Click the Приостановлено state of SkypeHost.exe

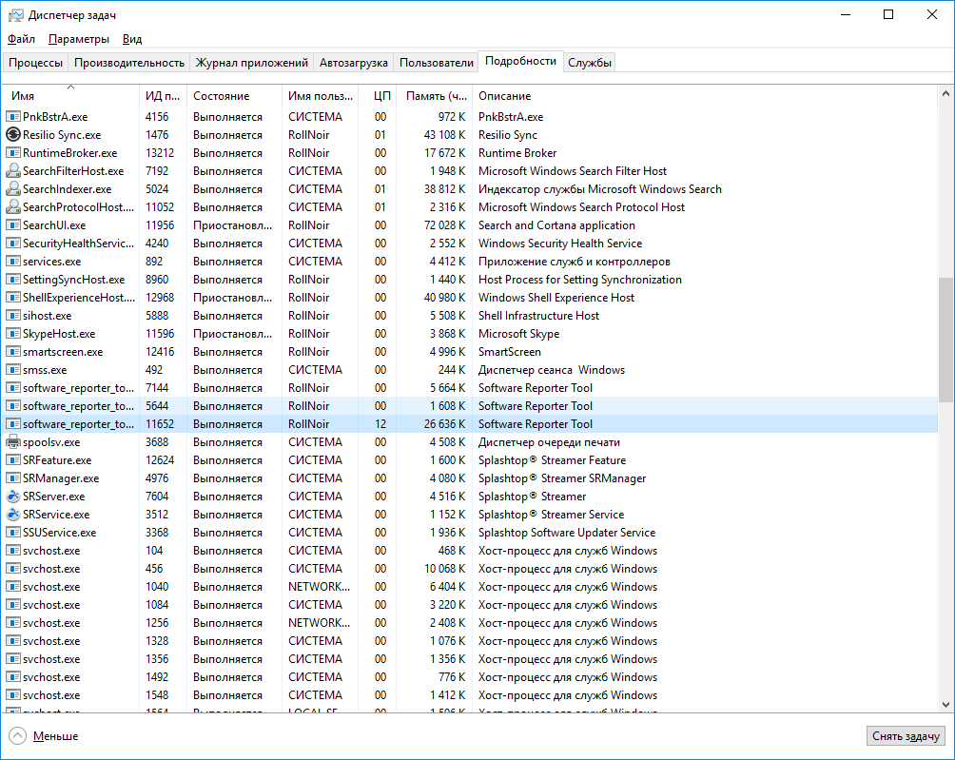point(233,334)
